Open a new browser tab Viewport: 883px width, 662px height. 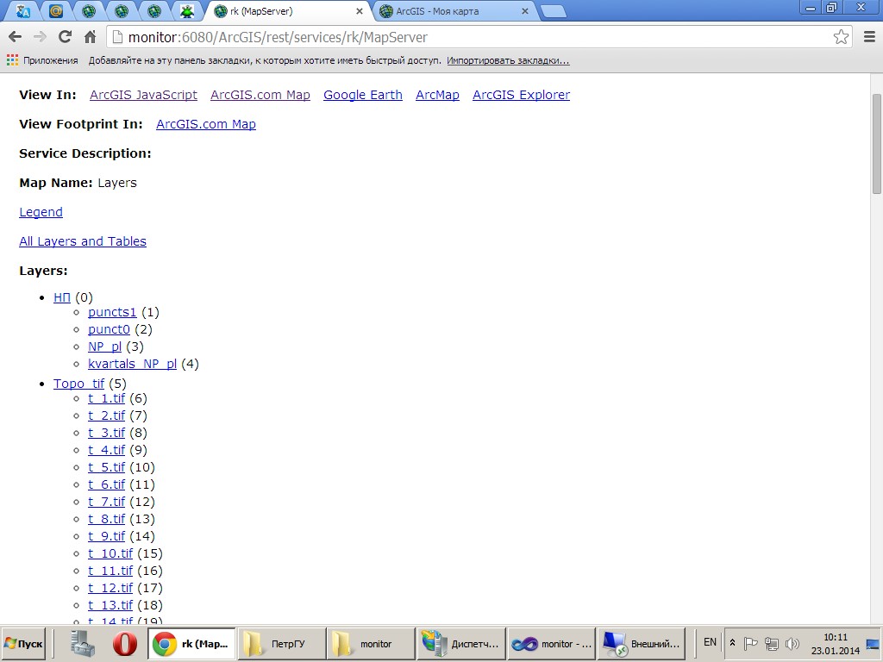[x=553, y=11]
